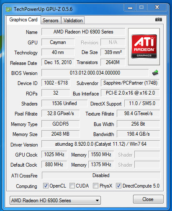Minimize the GPU-Z window

130,8
